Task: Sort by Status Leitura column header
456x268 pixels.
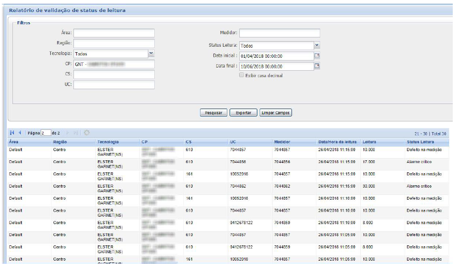Action: click(x=420, y=141)
